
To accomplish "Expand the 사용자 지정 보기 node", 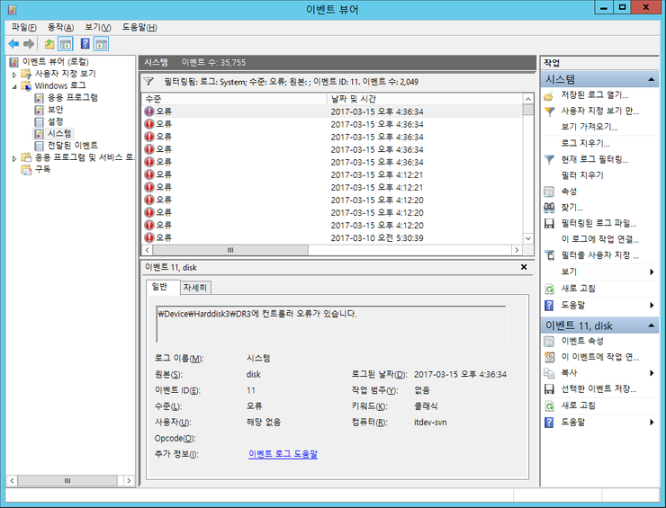I will (14, 76).
